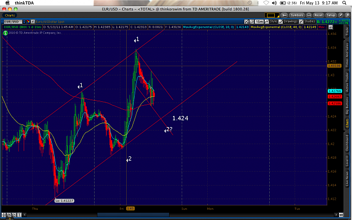Image resolution: width=352 pixels, height=220 pixels.
Task: Open the Style menu
Action: point(271,21)
